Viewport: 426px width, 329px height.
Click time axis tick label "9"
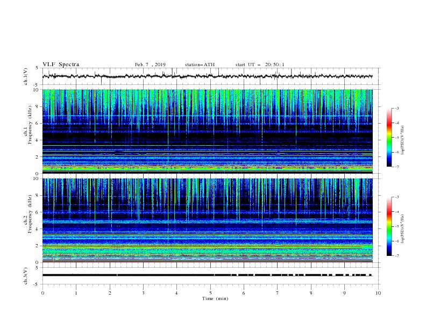click(344, 293)
